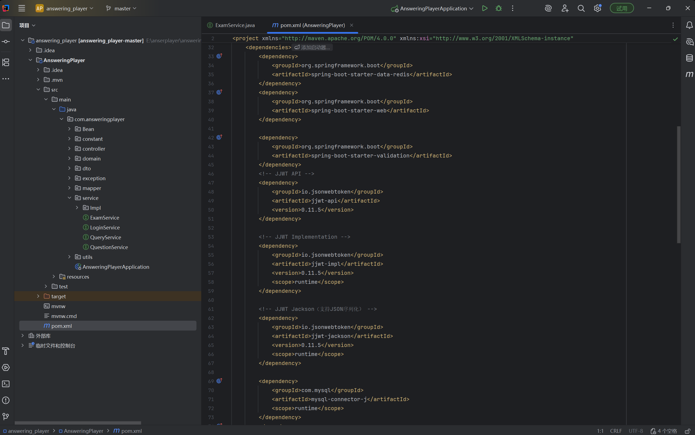This screenshot has width=695, height=435.
Task: Run AnsweringPlayerApplication with the green play icon
Action: (485, 8)
